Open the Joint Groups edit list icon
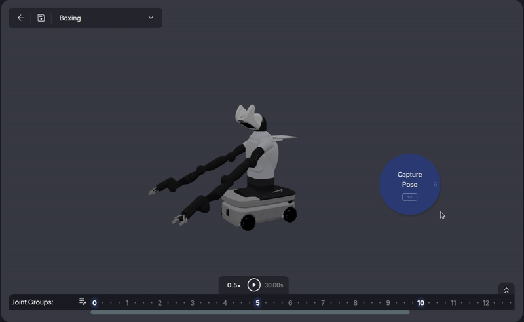This screenshot has width=524, height=322. point(83,302)
